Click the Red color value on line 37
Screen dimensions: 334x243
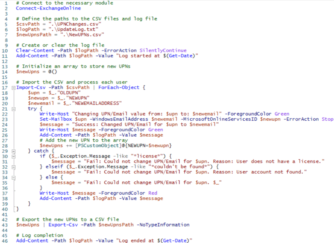pyautogui.click(x=153, y=193)
